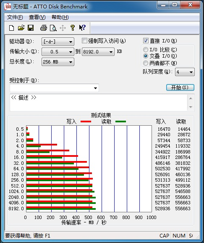This screenshot has height=243, width=204.
Task: Click the Print Preview icon
Action: click(53, 28)
